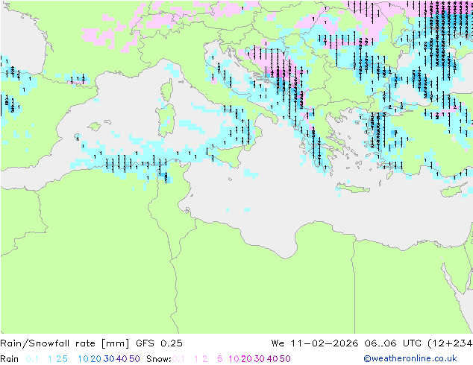Click the '(12+234' forecast run text

click(450, 343)
